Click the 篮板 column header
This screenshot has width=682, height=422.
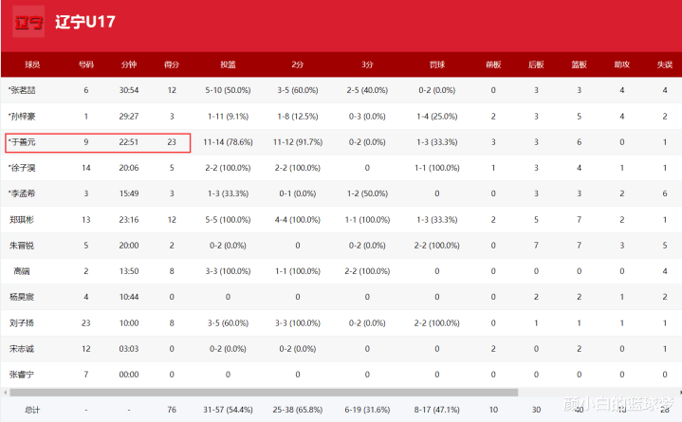(579, 64)
